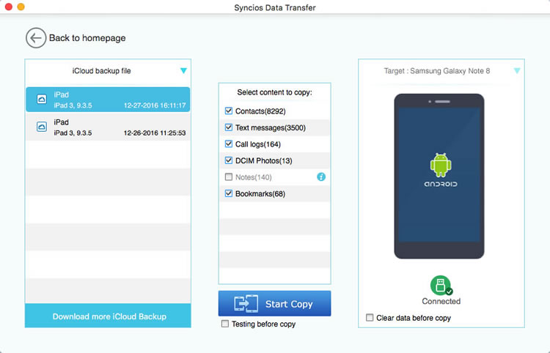Close window with the red button
Image resolution: width=550 pixels, height=353 pixels.
coord(8,7)
